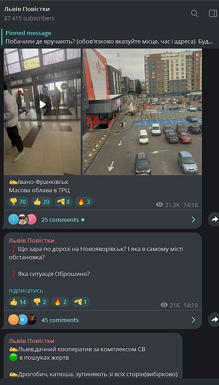Open the 25 comments thread

103,220
